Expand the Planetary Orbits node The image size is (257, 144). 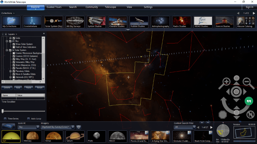coord(11,71)
